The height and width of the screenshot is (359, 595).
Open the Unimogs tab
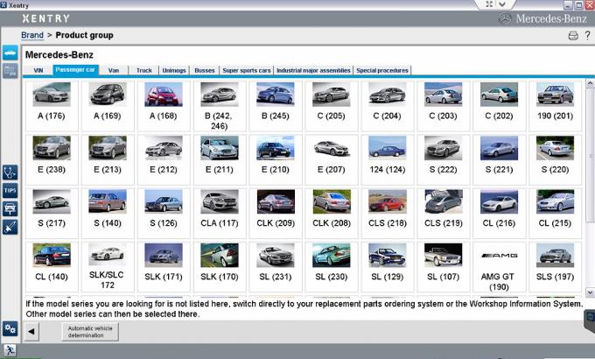[x=174, y=70]
